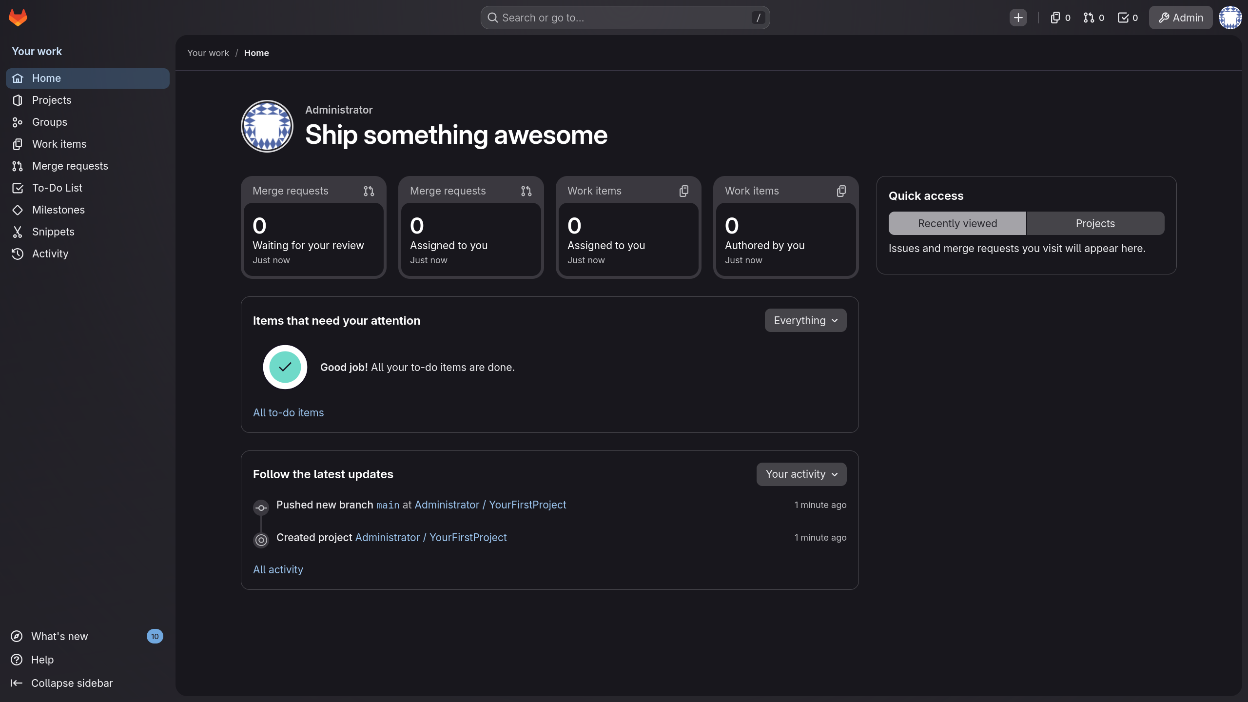Open Work items Authored by you card

pyautogui.click(x=786, y=227)
